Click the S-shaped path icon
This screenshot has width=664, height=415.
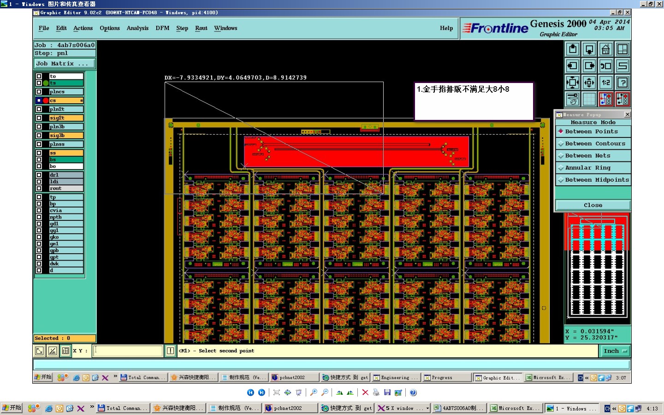point(622,66)
